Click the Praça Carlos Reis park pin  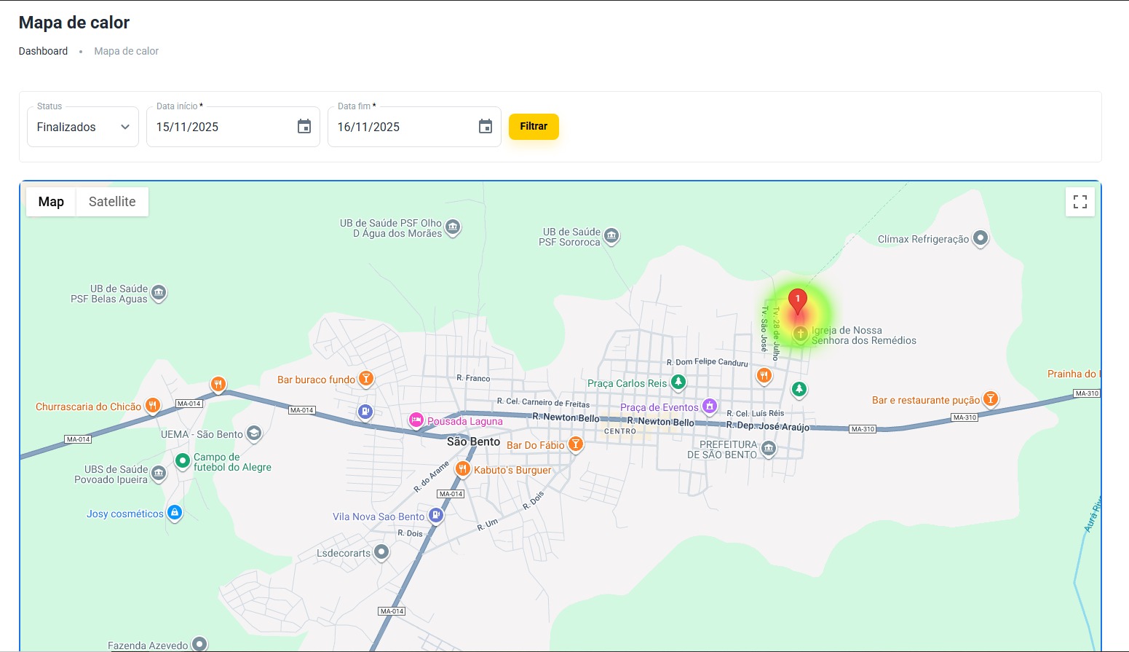coord(678,382)
